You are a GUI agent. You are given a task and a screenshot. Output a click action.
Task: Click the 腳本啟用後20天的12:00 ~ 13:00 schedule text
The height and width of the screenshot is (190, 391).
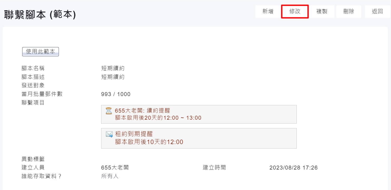(158, 118)
